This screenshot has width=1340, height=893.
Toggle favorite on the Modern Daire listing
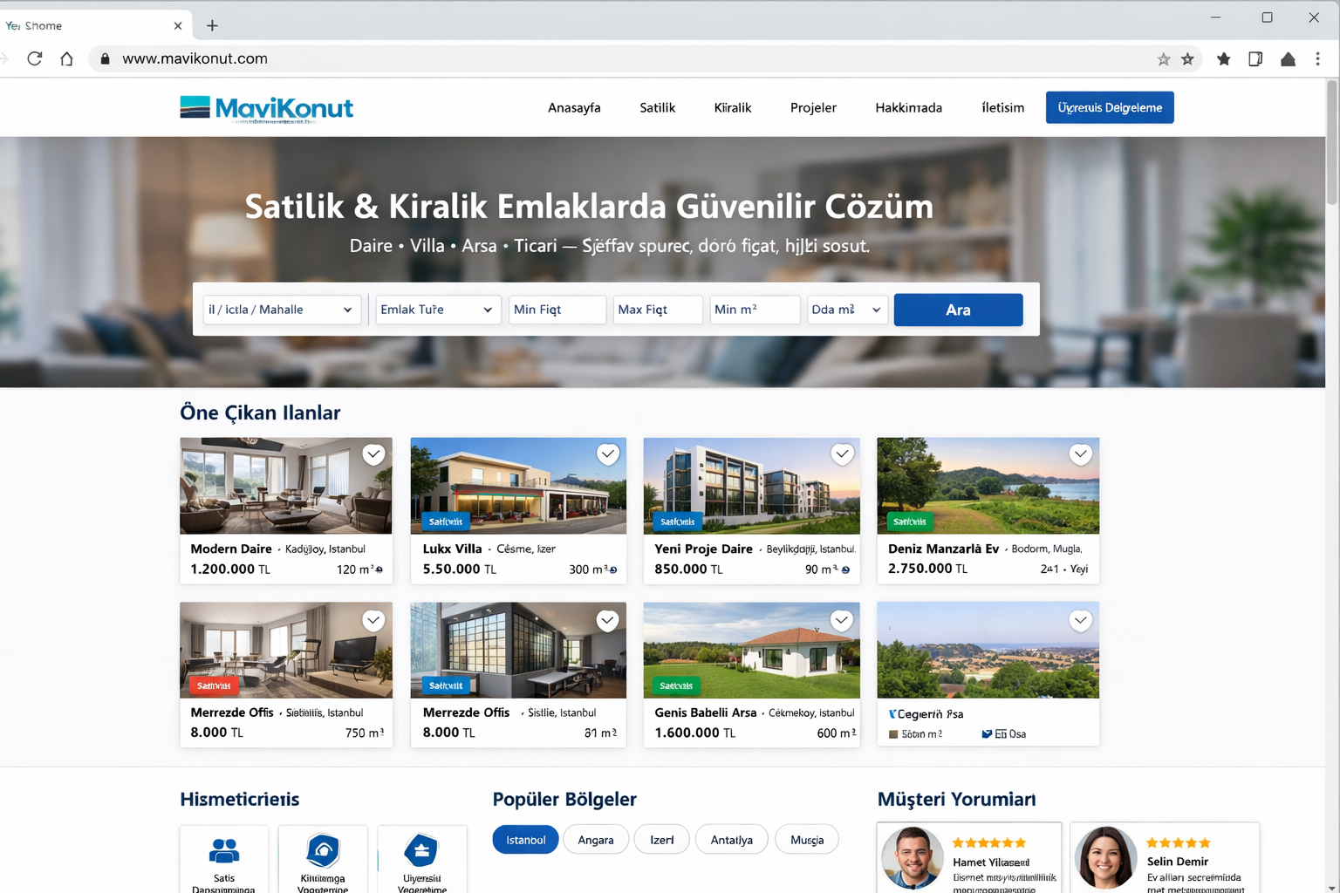click(373, 454)
